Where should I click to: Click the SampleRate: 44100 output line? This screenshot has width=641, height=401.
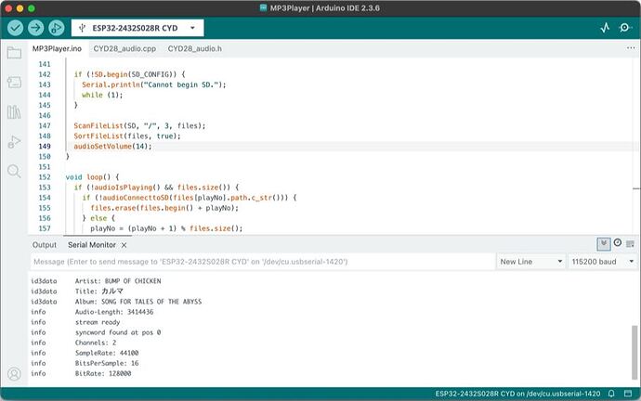click(x=107, y=353)
